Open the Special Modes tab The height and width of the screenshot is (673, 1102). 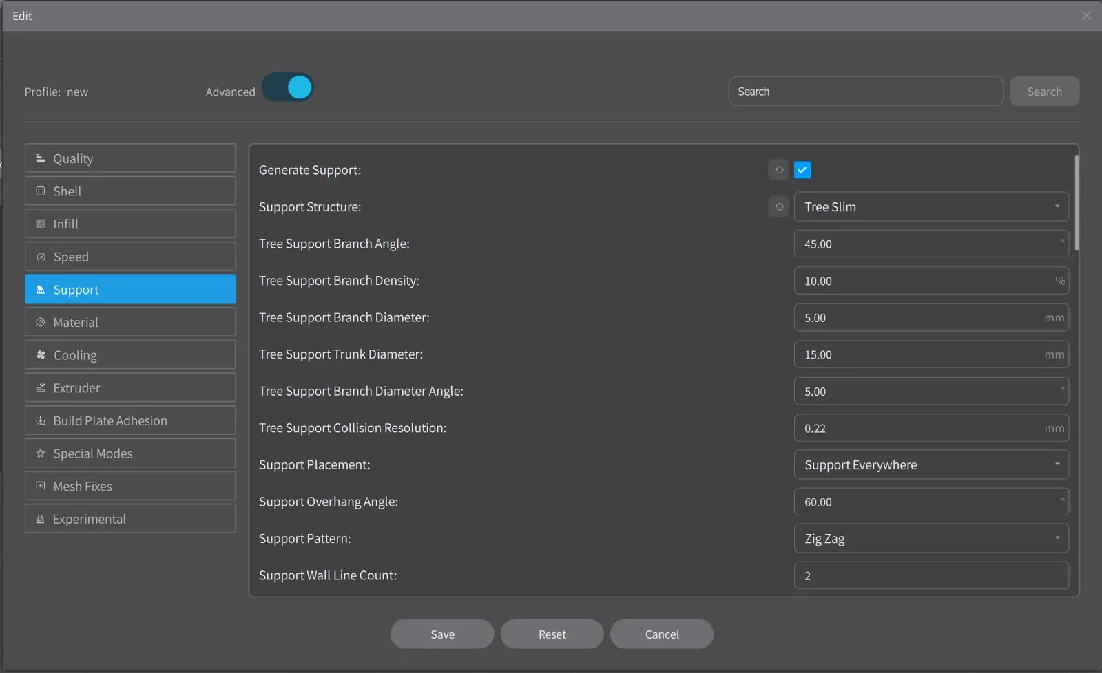click(x=130, y=453)
